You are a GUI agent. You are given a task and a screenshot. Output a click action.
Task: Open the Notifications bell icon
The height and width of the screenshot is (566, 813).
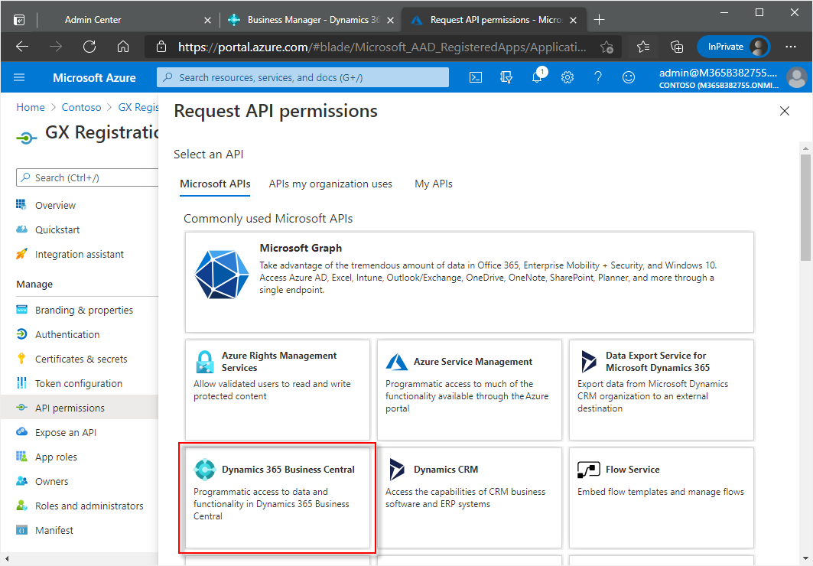tap(536, 76)
